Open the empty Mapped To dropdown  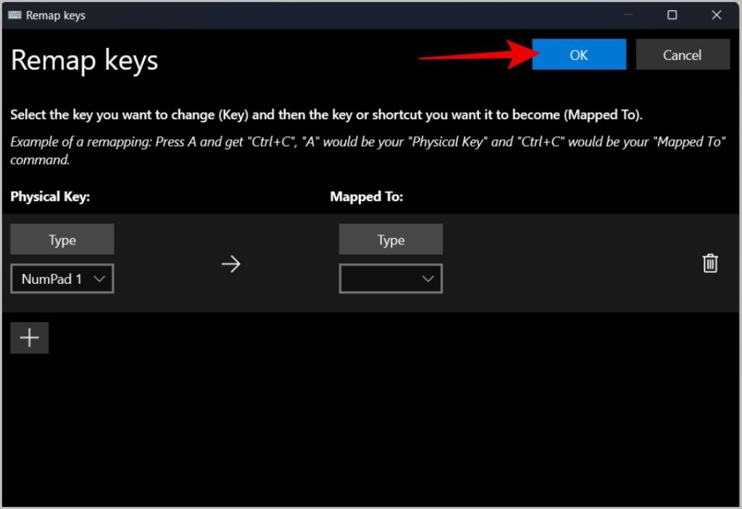(x=391, y=279)
